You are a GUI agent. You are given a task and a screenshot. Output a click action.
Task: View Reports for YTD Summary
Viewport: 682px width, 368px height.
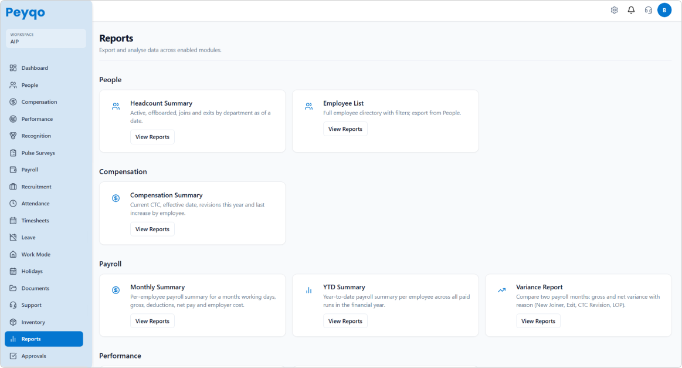(345, 321)
